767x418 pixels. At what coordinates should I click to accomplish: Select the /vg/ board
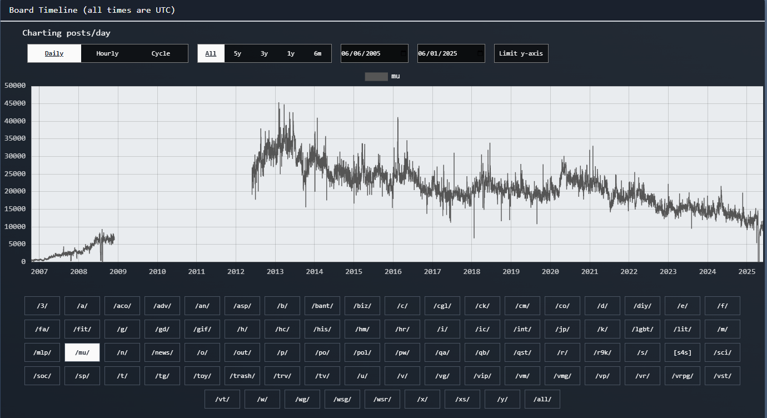[x=442, y=376]
